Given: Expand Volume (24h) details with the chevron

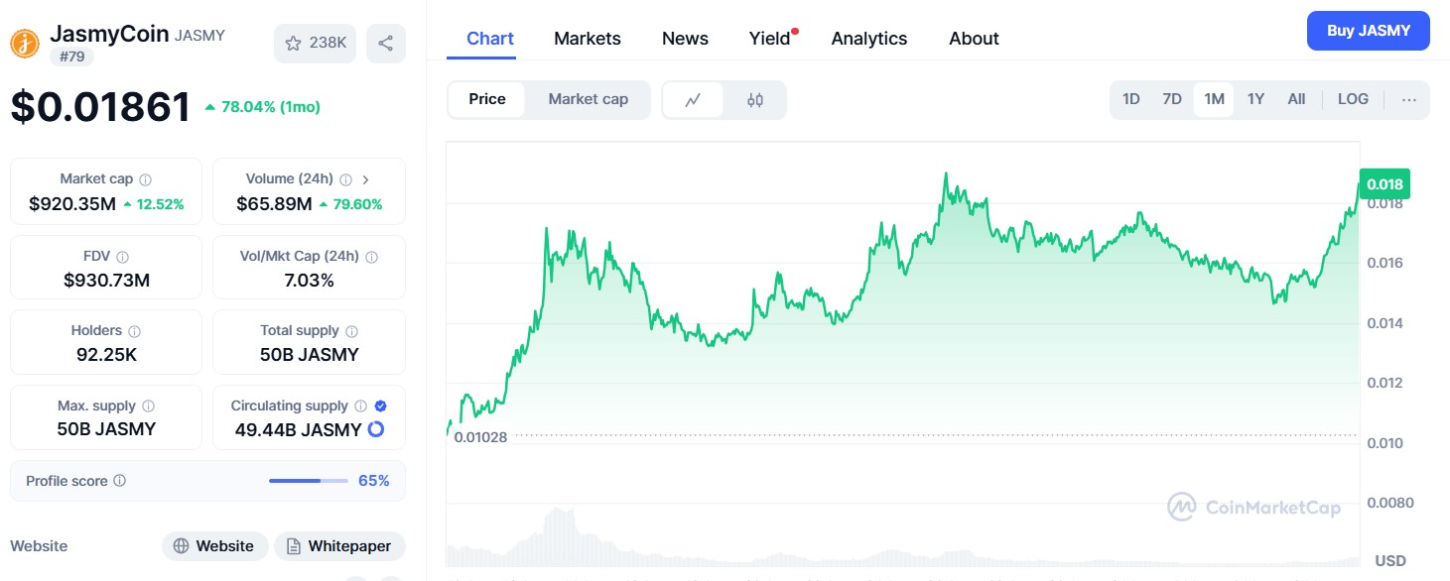Looking at the screenshot, I should point(365,177).
